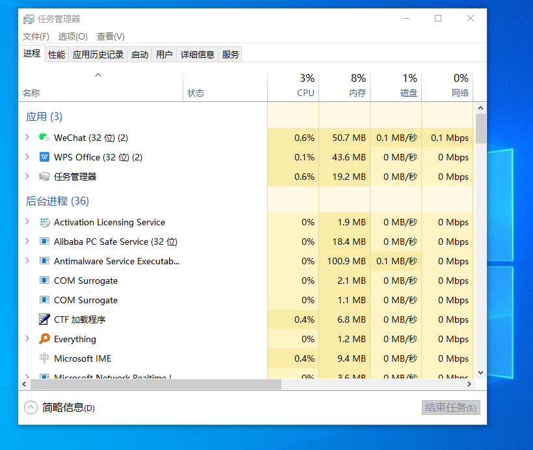This screenshot has height=450, width=533.
Task: Switch to the 性能 tab
Action: click(x=57, y=55)
